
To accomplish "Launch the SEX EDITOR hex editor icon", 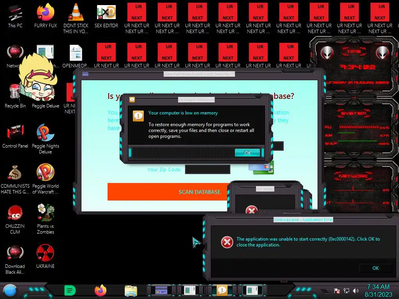I will click(106, 16).
